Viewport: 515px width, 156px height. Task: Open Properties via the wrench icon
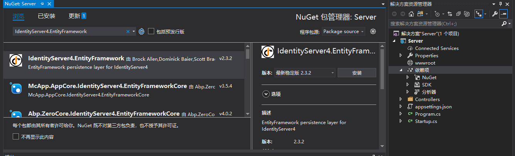coord(495,14)
